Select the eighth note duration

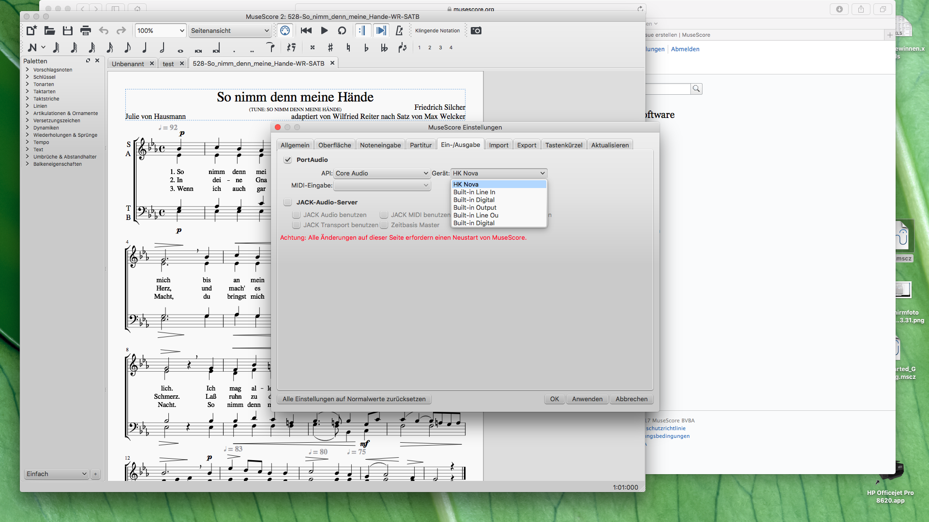pos(127,47)
